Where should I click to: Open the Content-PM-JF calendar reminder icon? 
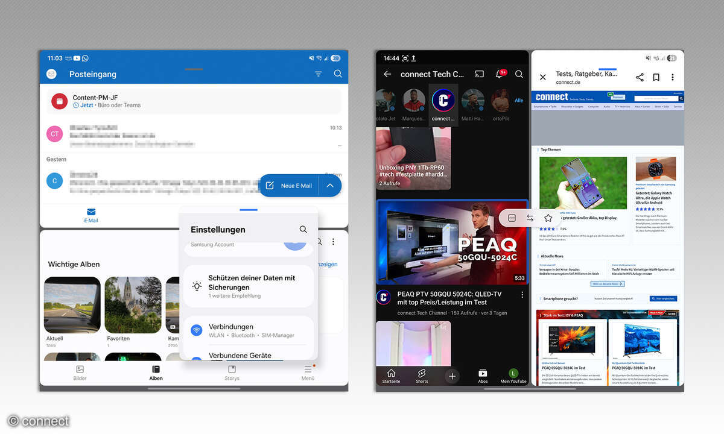coord(59,101)
